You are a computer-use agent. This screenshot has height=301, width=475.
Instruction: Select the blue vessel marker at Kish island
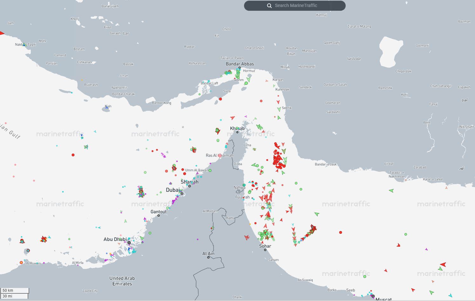point(107,108)
